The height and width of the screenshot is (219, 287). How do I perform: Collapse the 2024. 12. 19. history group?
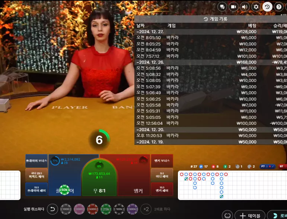click(211, 142)
